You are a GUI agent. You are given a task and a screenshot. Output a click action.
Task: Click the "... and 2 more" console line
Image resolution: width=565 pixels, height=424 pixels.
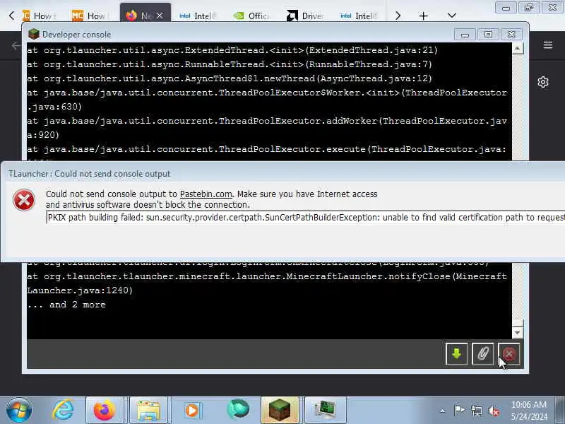(66, 305)
